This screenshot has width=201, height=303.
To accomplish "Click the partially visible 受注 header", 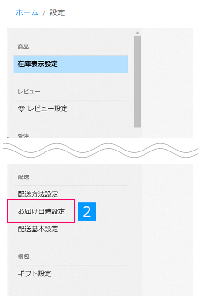I will [23, 136].
